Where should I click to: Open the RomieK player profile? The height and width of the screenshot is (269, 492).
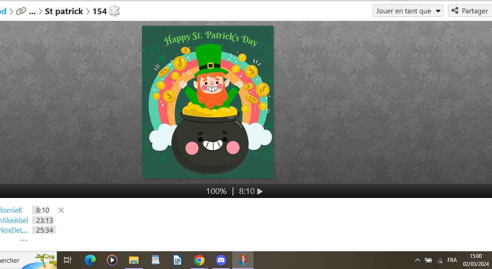11,210
